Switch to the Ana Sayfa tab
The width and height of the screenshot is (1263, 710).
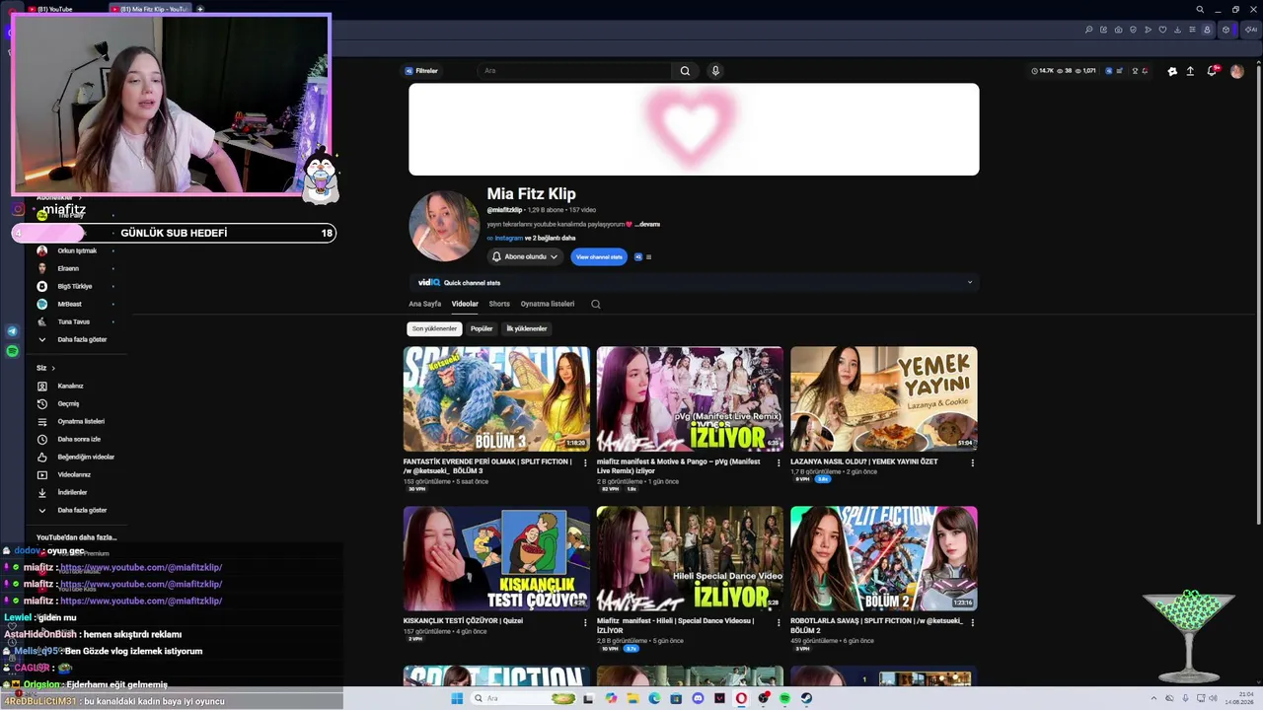425,304
